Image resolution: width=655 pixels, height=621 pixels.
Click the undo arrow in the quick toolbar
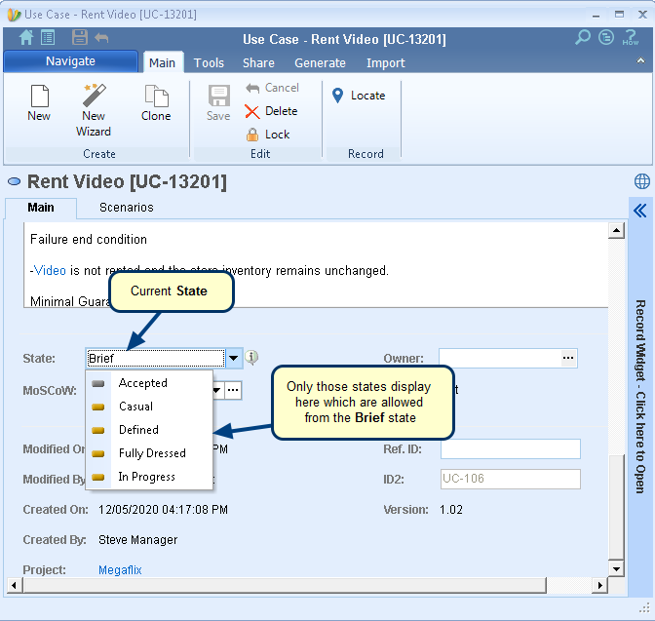pyautogui.click(x=101, y=38)
